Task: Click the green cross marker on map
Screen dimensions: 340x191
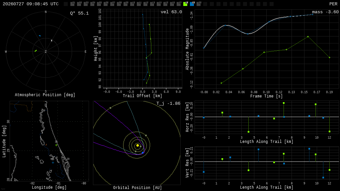Action: 56,145
